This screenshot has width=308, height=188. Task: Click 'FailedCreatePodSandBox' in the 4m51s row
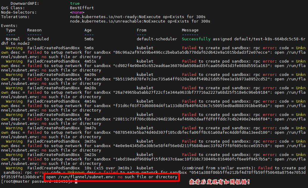[x=54, y=61]
